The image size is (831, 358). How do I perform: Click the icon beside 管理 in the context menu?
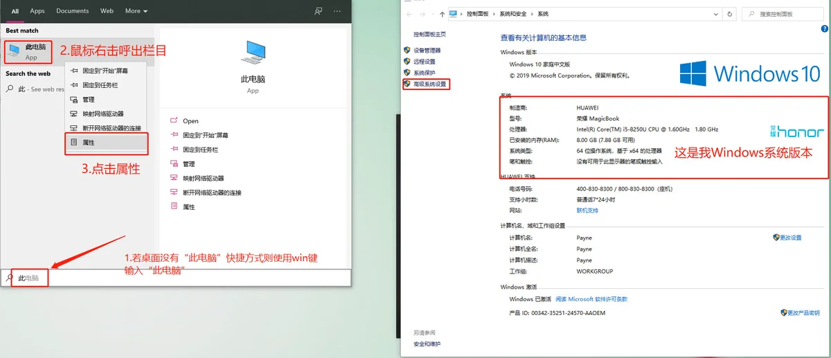tap(73, 100)
